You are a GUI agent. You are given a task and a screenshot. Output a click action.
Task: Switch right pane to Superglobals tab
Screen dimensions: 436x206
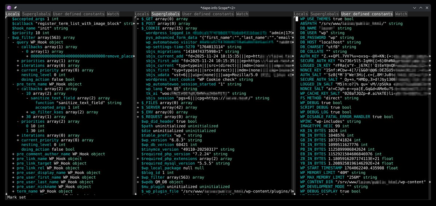pos(324,14)
